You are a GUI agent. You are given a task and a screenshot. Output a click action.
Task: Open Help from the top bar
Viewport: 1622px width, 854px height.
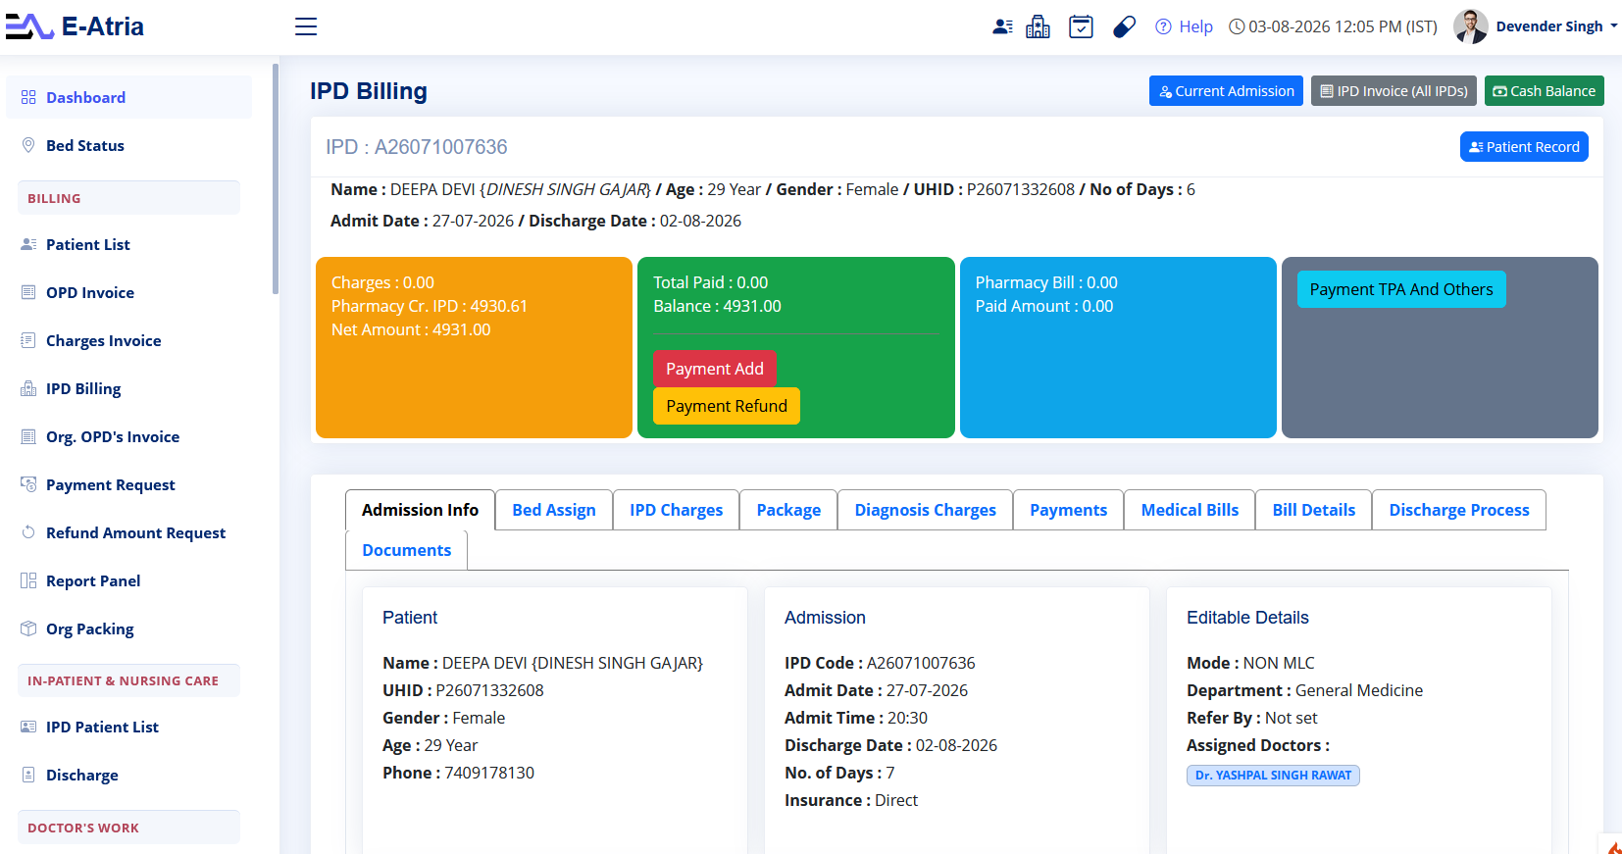tap(1184, 26)
